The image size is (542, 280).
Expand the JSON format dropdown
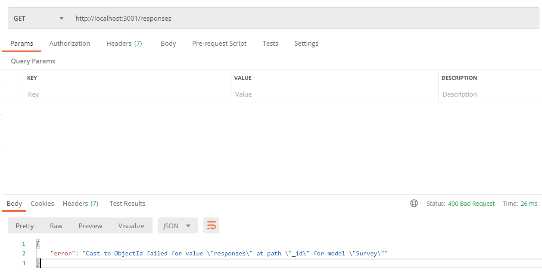click(178, 226)
